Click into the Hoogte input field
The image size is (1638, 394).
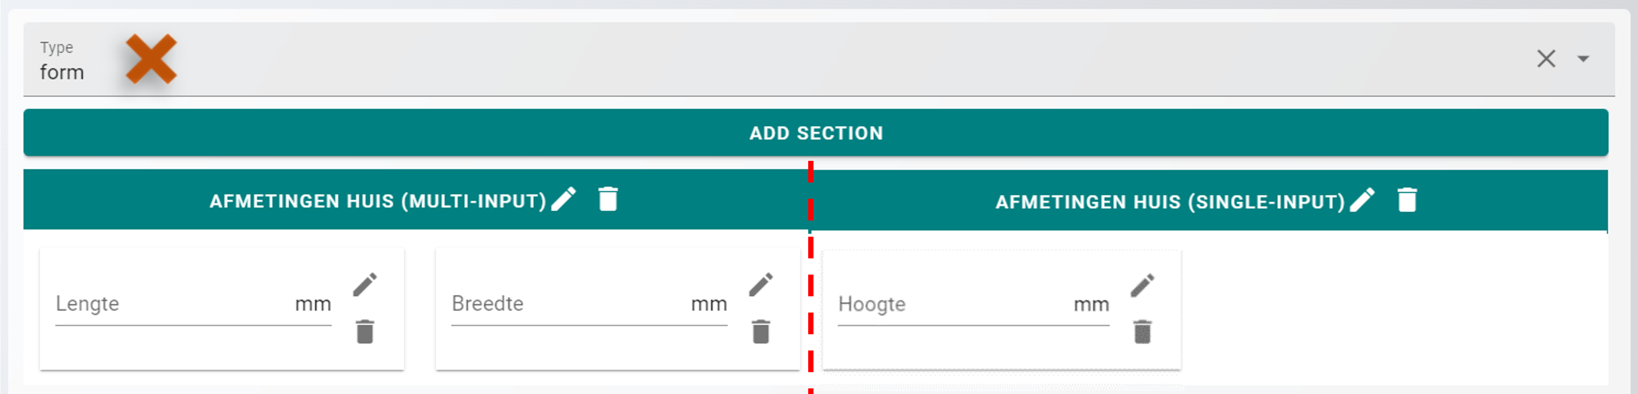(x=954, y=305)
